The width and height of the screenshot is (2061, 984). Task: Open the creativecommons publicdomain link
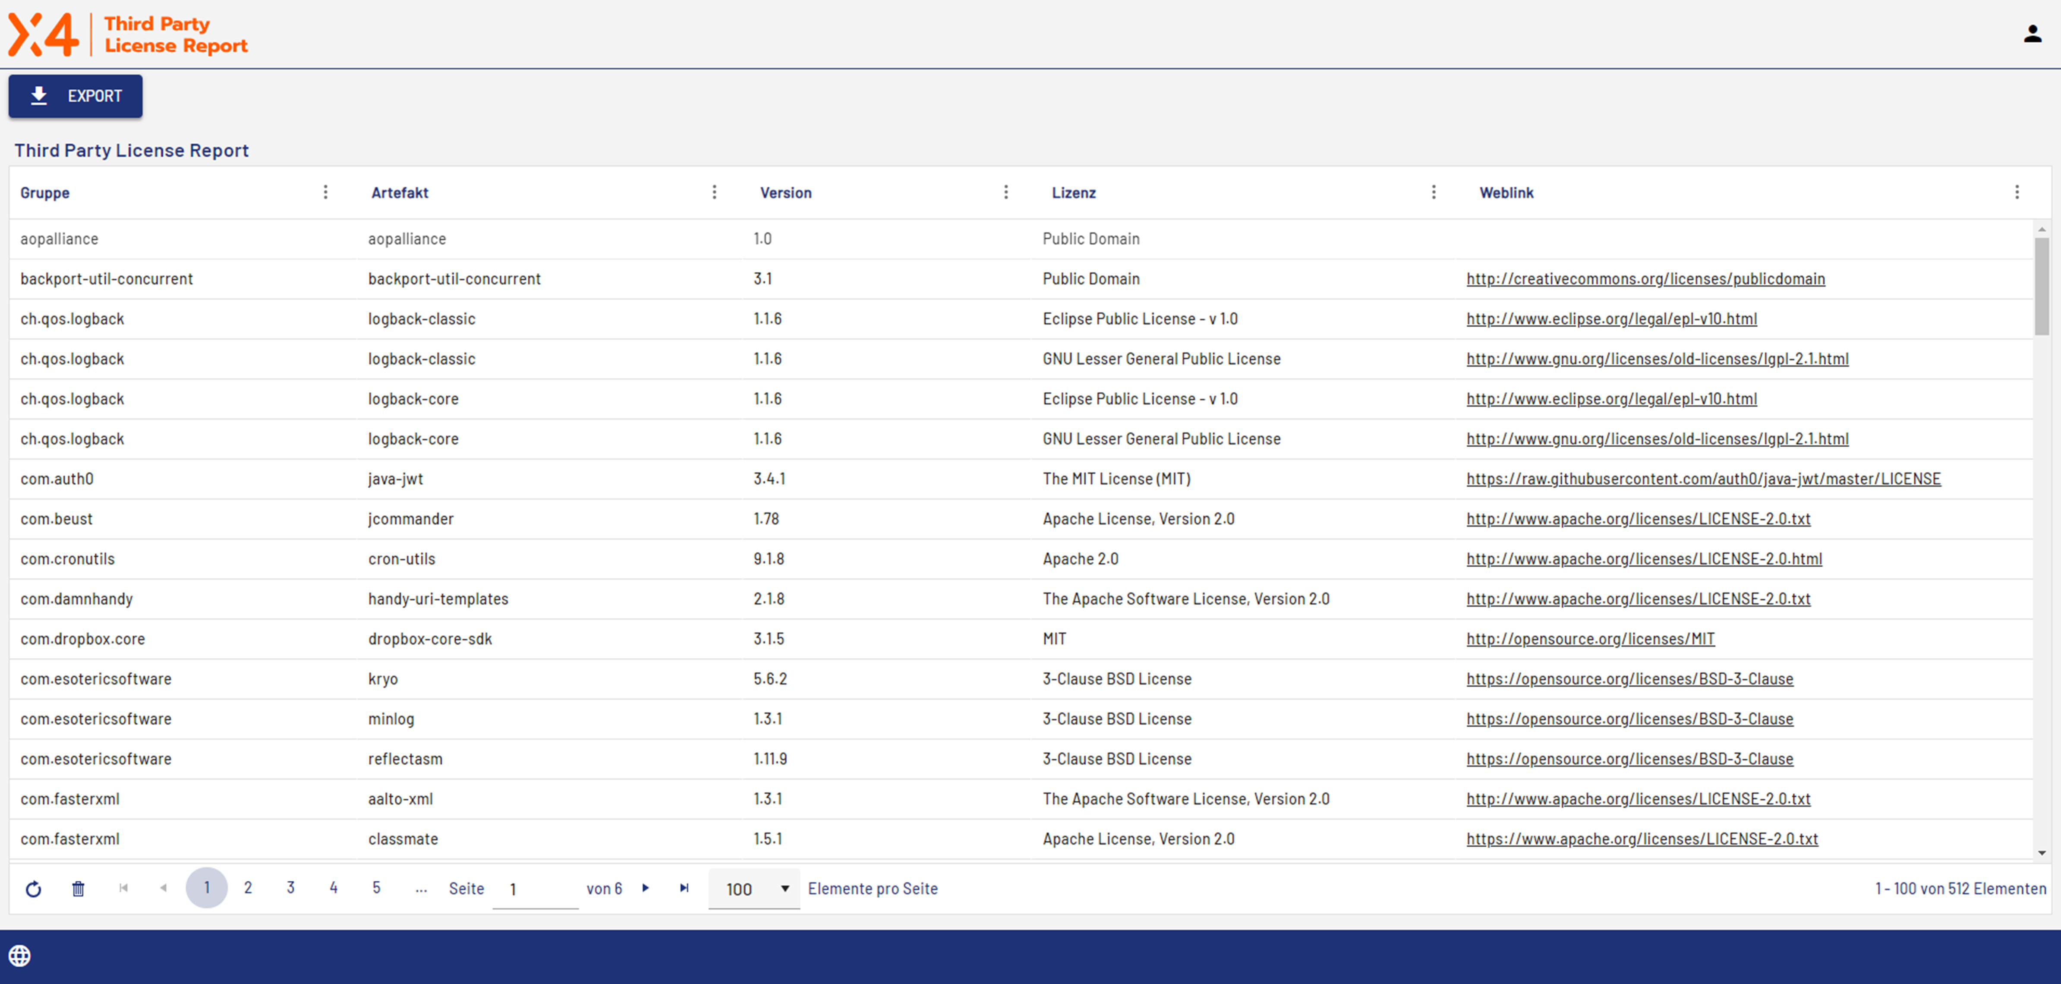(x=1645, y=278)
